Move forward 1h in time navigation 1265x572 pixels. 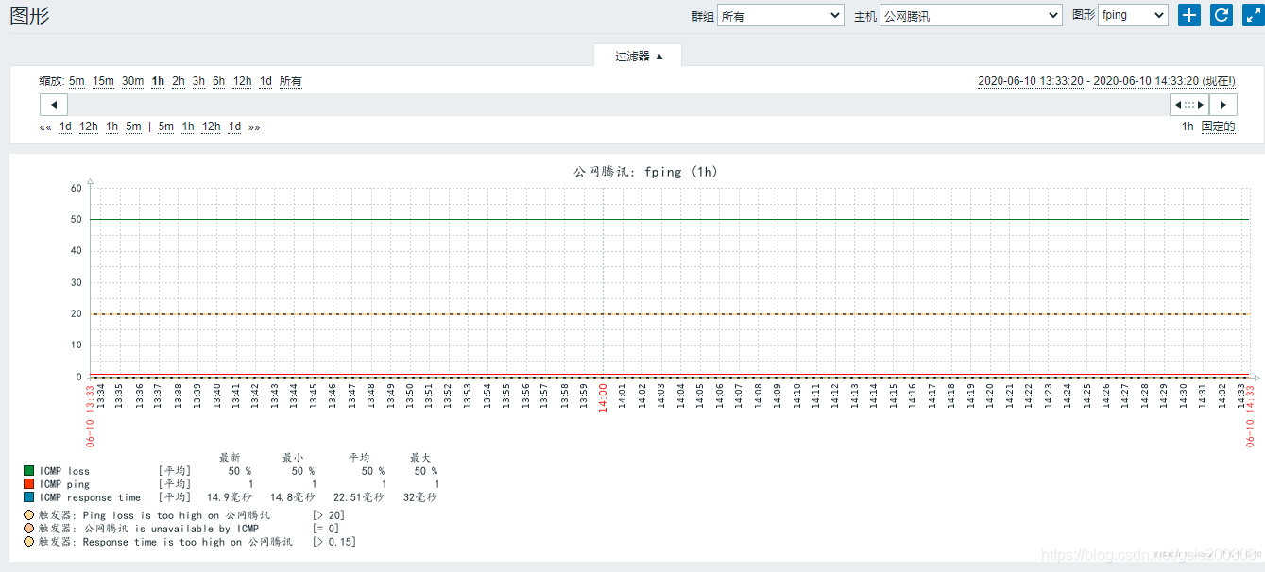[x=188, y=126]
